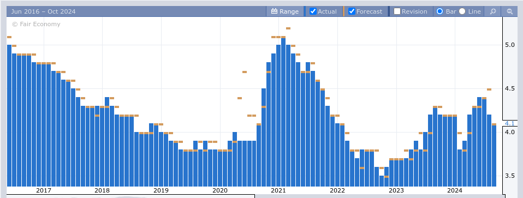Select the highlighted 4.1 value on axis

(510, 123)
